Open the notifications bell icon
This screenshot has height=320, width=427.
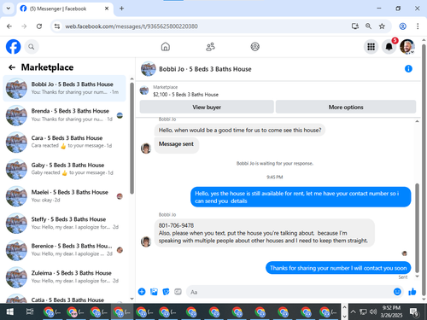(x=389, y=47)
